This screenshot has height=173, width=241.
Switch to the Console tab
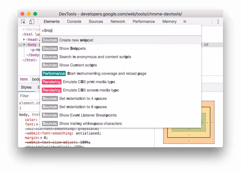coord(74,22)
